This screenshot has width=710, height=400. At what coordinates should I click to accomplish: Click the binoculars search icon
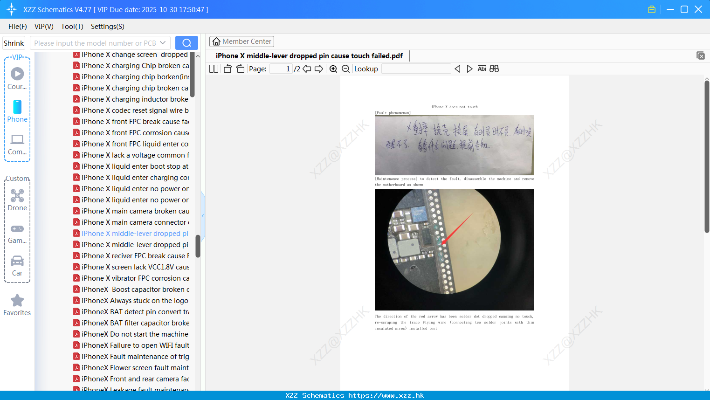[x=494, y=69]
